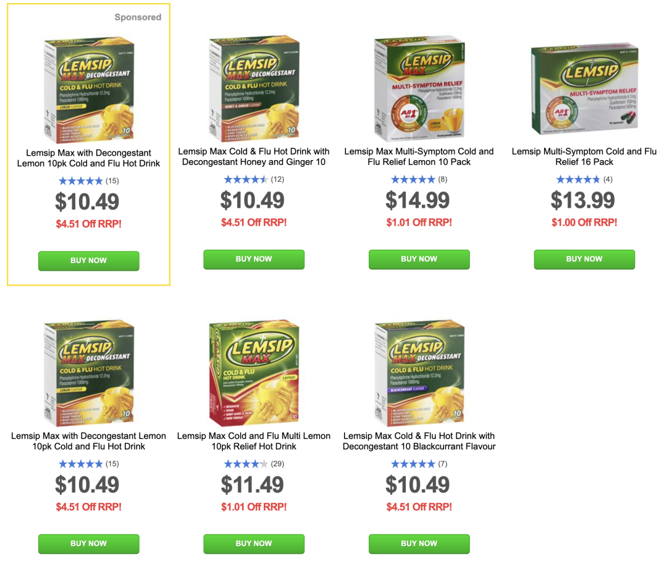
Task: Buy the Blackcurrant Flavour Lemsip
Action: click(x=419, y=543)
